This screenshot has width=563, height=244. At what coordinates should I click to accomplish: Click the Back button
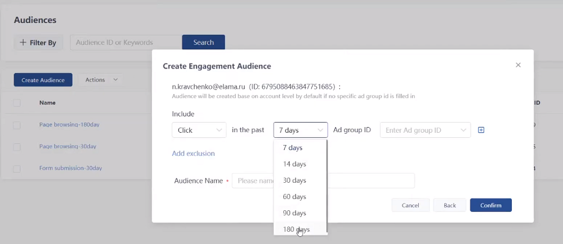(449, 205)
